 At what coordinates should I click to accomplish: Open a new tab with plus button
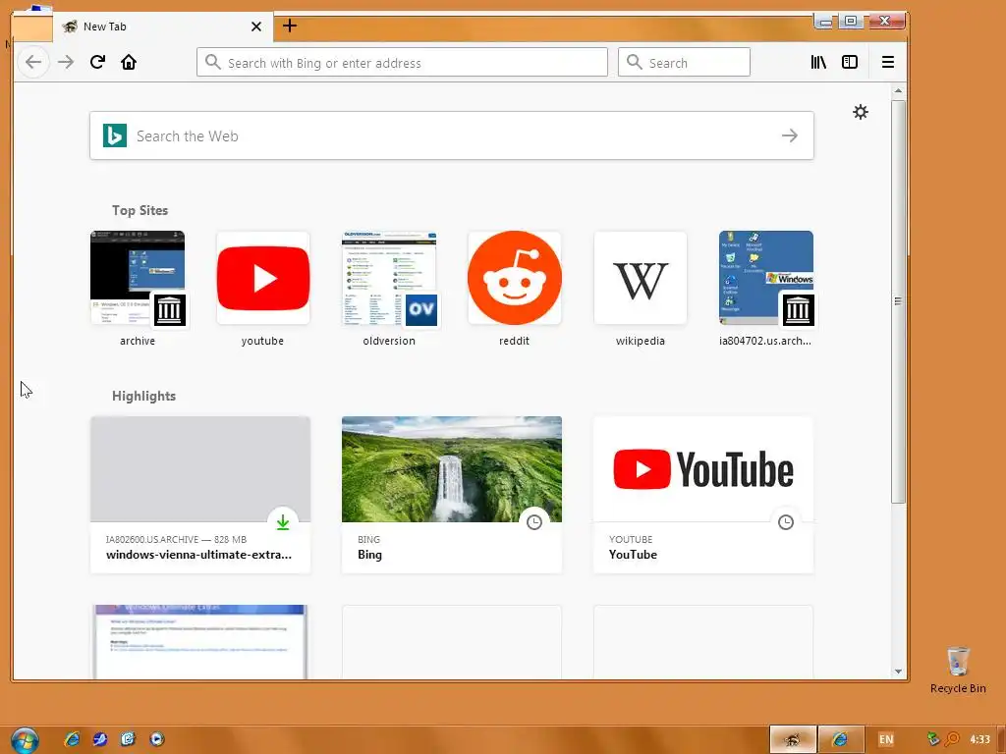[x=290, y=26]
